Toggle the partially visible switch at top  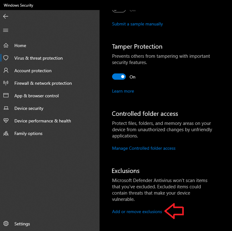(x=119, y=10)
